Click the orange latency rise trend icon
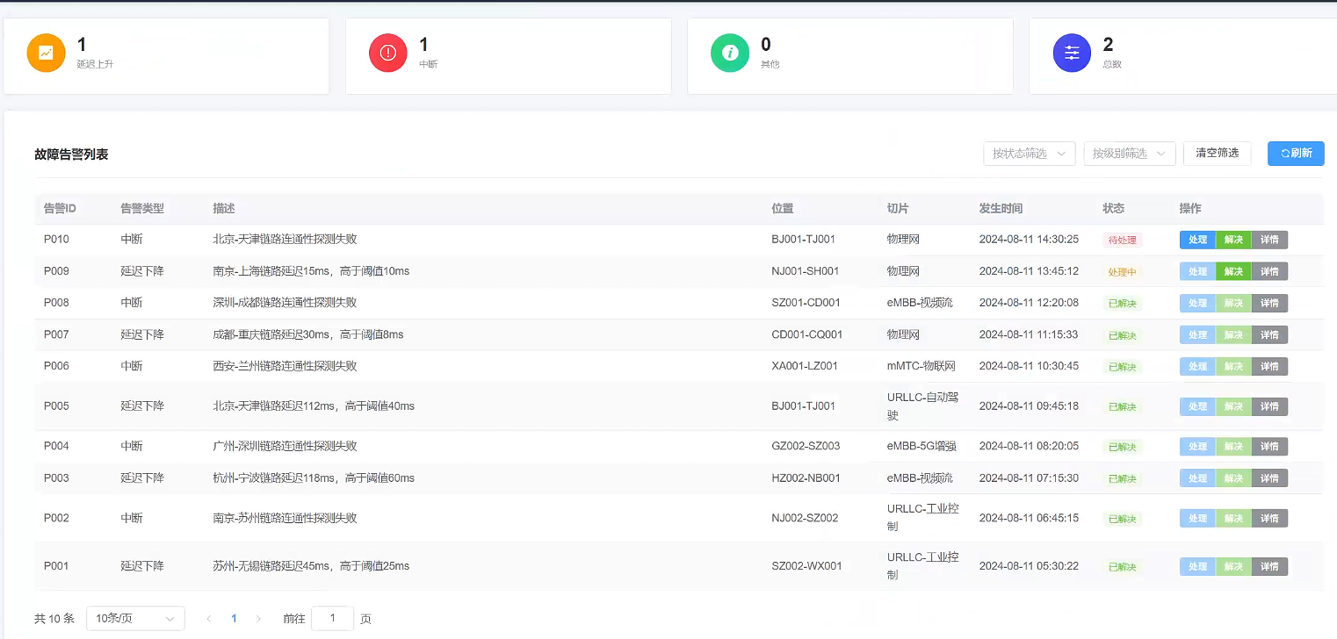 tap(46, 53)
